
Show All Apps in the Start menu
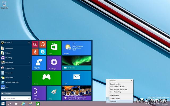(x=16, y=94)
